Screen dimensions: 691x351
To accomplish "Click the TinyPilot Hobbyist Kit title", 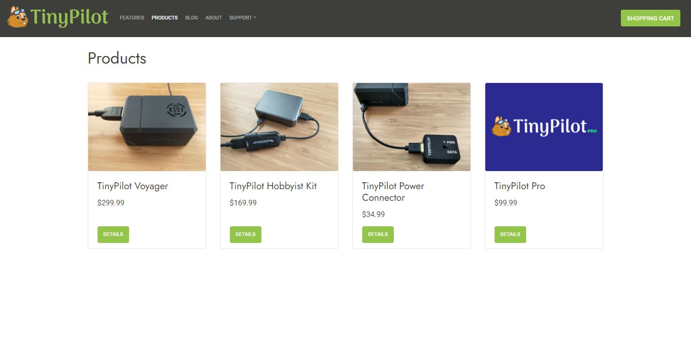I will click(273, 186).
